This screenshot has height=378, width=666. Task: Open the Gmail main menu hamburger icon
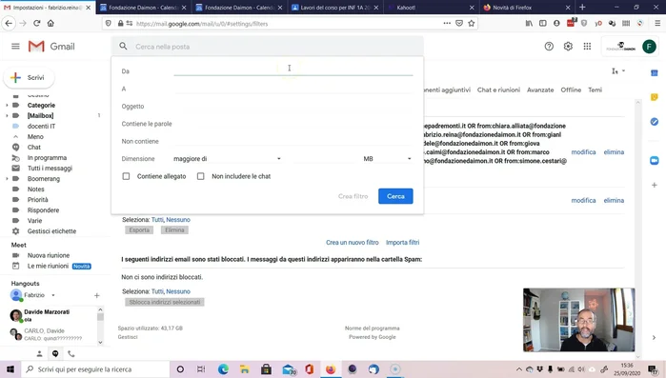coord(15,47)
